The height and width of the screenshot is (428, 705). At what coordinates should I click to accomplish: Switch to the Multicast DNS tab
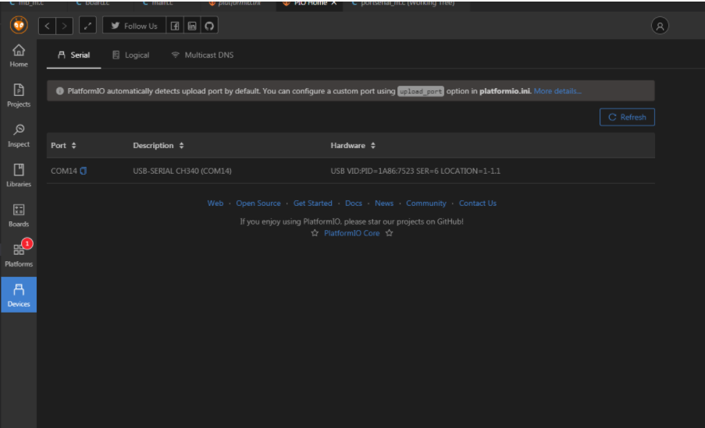202,55
